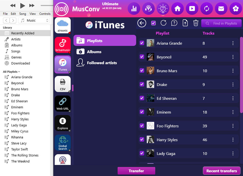Open the mail envelope icon in header

click(221, 9)
